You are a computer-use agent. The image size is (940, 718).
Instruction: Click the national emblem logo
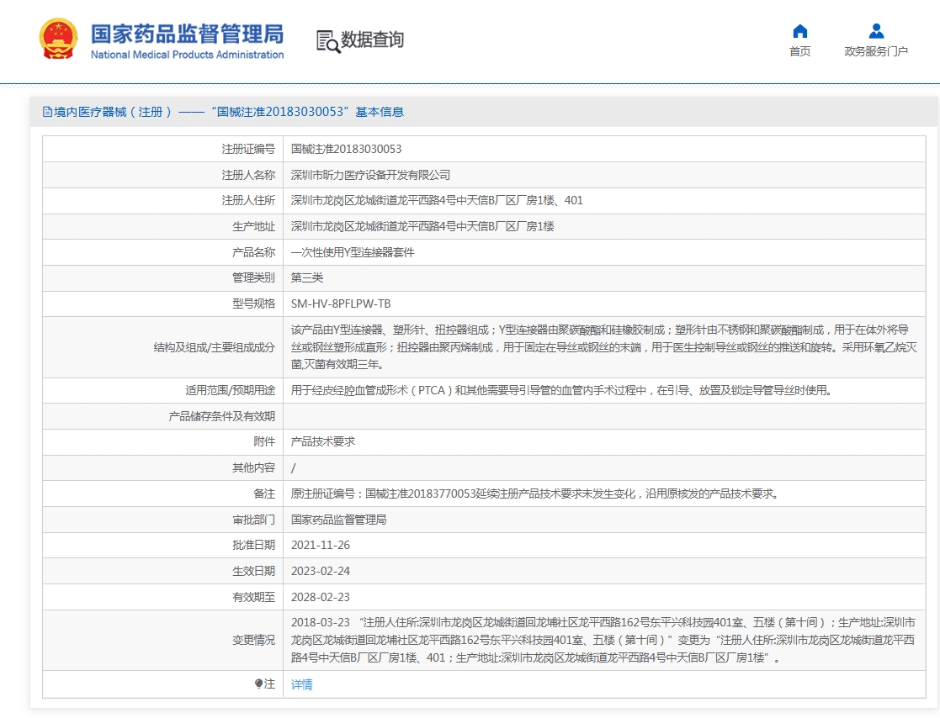58,39
